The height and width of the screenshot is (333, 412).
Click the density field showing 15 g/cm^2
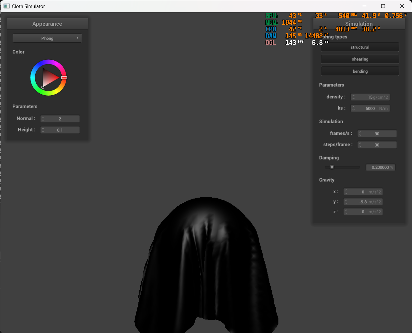click(x=370, y=97)
